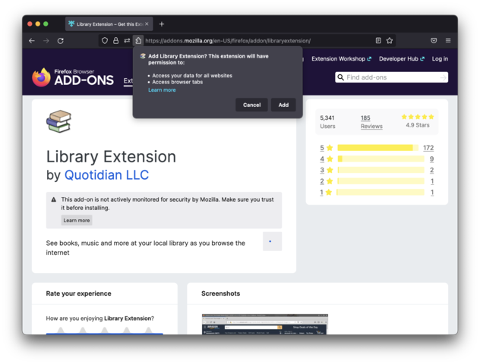Viewport: 480px width, 364px height.
Task: Reload the page with the refresh icon
Action: [61, 41]
